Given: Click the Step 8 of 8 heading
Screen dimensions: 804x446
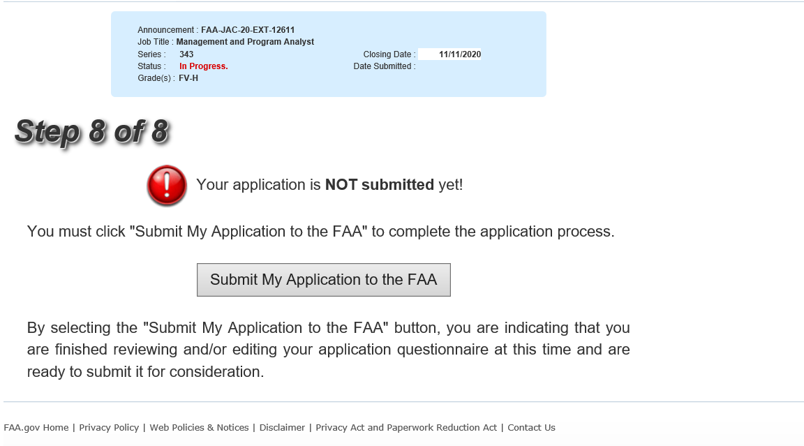Looking at the screenshot, I should [91, 131].
